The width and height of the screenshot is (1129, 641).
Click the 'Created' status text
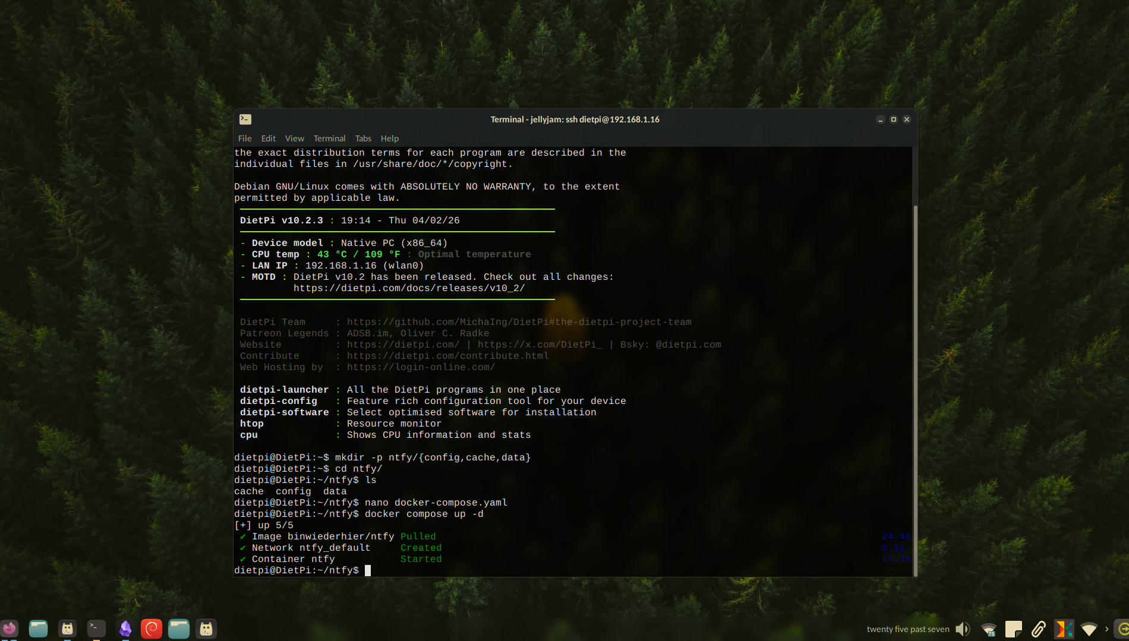pos(421,548)
